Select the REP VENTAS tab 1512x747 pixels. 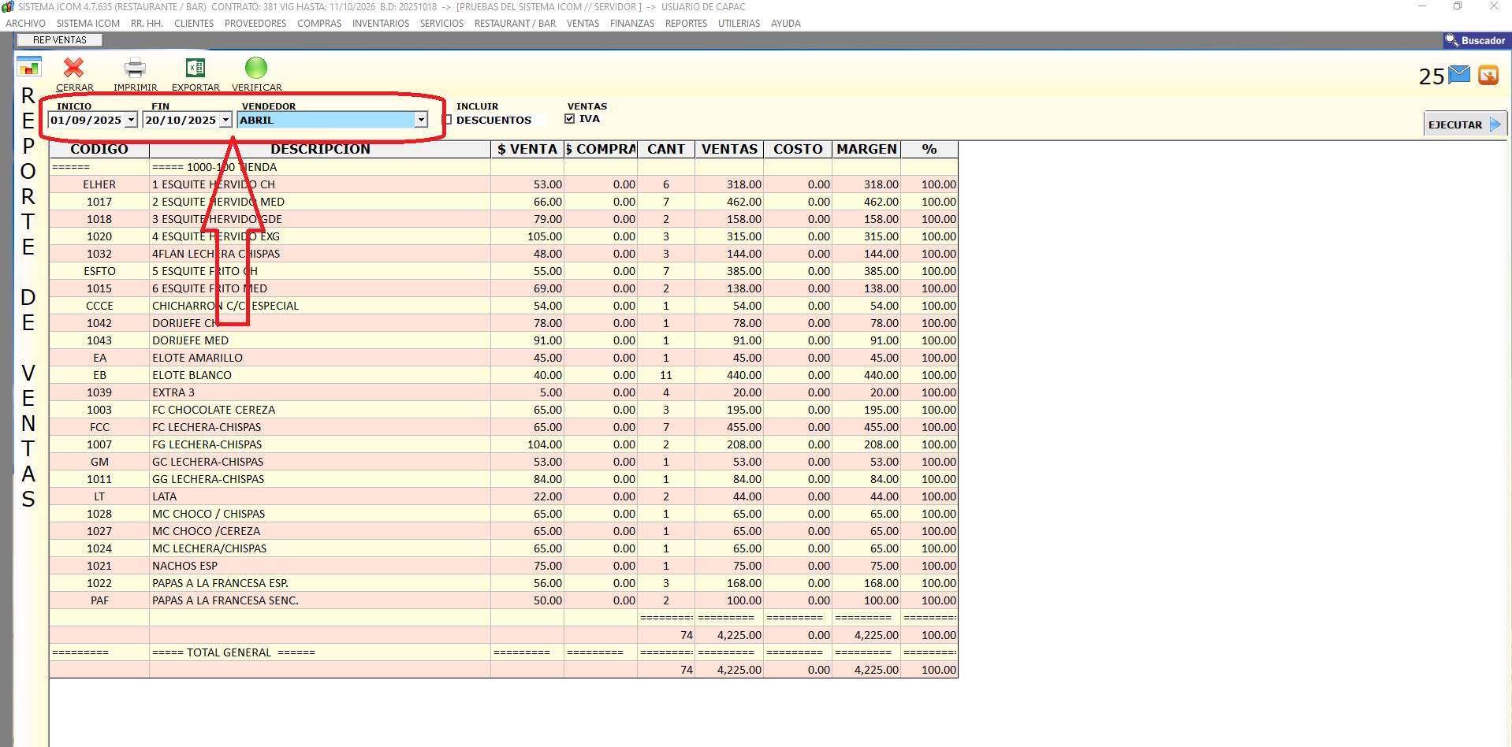pyautogui.click(x=60, y=40)
